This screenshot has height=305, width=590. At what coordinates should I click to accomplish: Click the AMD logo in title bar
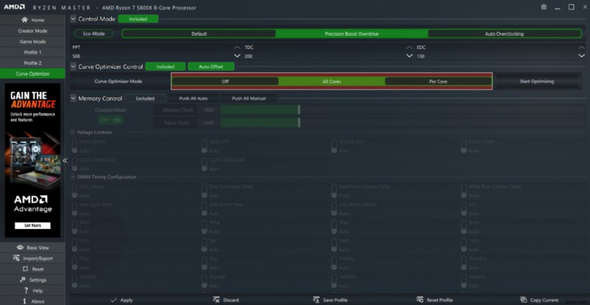coord(15,7)
